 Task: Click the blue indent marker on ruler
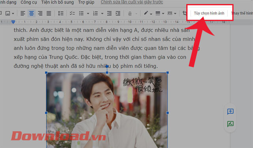click(13, 22)
